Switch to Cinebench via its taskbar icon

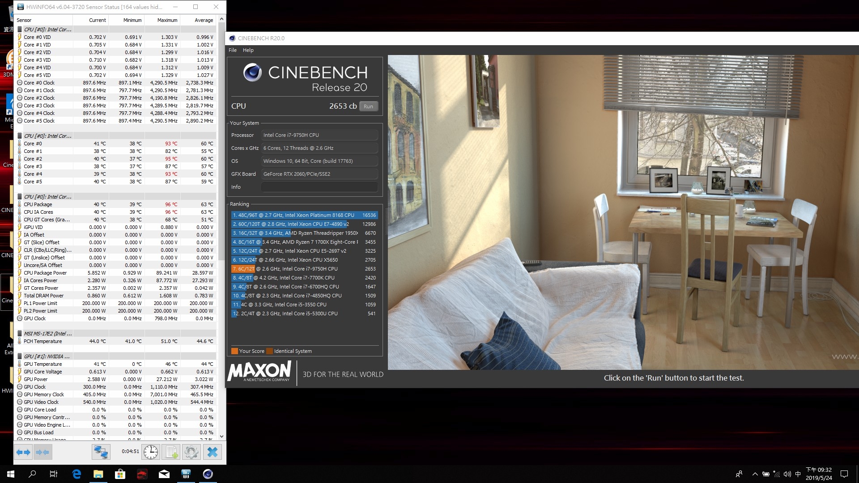(x=208, y=474)
